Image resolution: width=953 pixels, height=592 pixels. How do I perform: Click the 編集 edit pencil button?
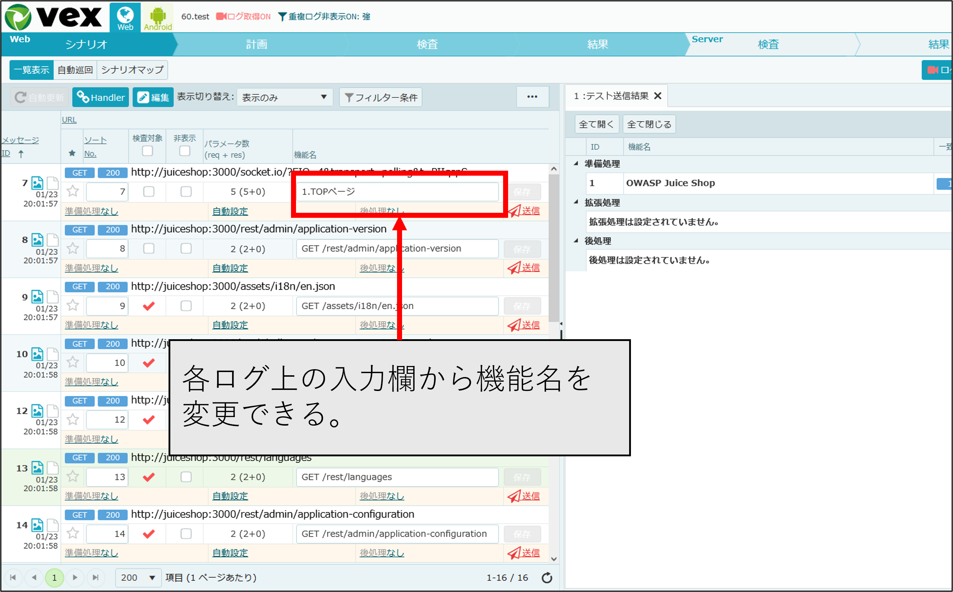click(153, 97)
